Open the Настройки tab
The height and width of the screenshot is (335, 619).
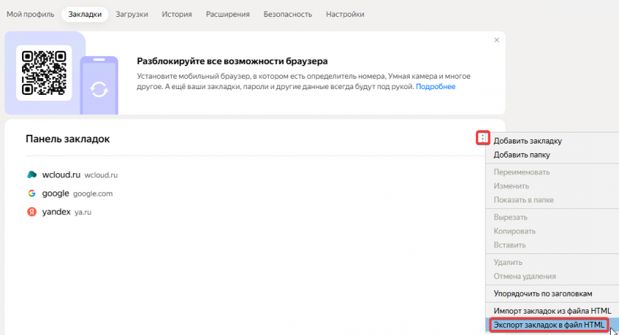tap(344, 14)
